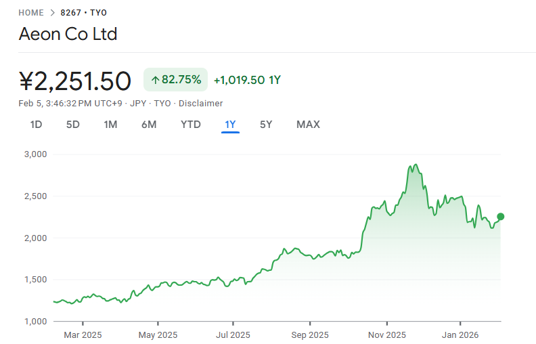
Task: Click the +1,019.50 1Y change text
Action: (247, 80)
